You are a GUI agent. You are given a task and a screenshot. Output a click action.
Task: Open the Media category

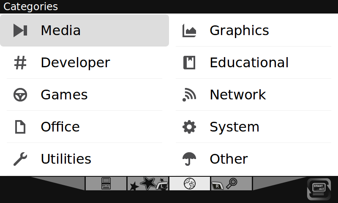tap(60, 30)
